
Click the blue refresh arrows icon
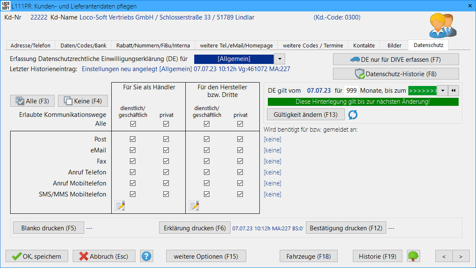tap(353, 114)
